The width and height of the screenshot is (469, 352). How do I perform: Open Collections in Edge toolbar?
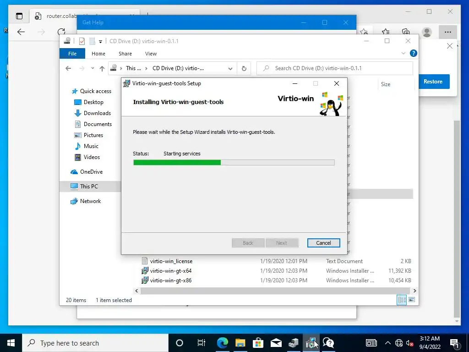pos(406,32)
